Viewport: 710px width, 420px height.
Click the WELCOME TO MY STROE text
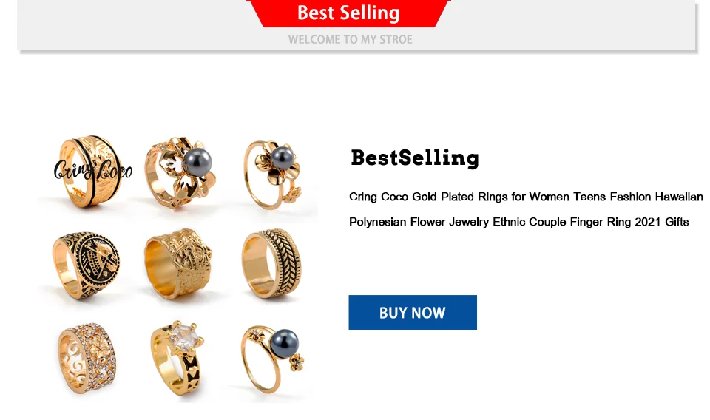[350, 40]
